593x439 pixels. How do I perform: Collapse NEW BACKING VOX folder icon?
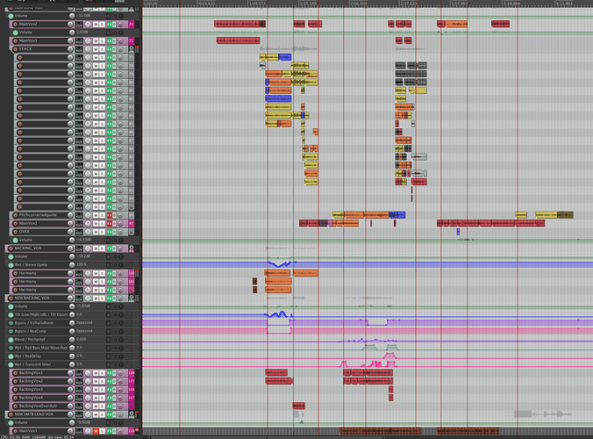click(x=132, y=299)
